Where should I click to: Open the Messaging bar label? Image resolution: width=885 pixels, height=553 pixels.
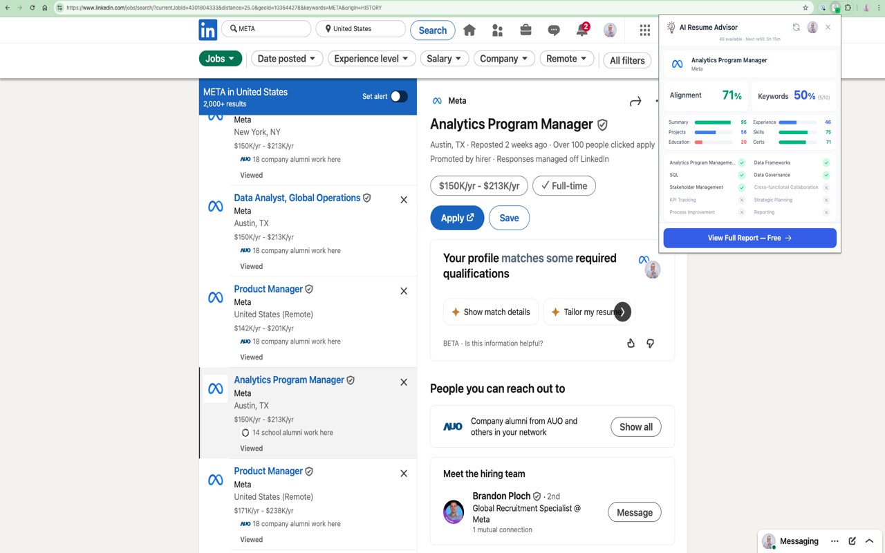[799, 541]
